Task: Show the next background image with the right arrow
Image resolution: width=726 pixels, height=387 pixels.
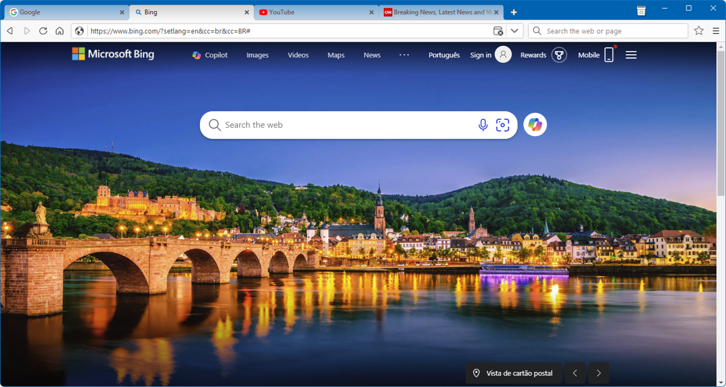Action: click(598, 372)
